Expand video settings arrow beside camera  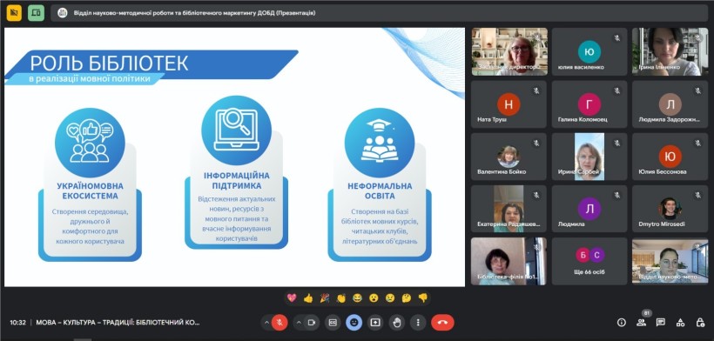click(x=299, y=323)
